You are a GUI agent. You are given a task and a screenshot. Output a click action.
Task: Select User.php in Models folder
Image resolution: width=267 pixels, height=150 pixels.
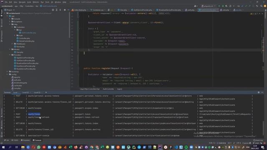coord(18,52)
